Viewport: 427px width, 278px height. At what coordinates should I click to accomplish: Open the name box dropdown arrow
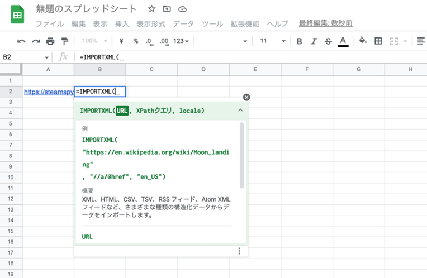tap(46, 57)
